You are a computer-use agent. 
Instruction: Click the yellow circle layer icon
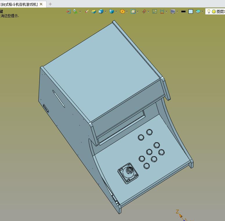click(x=214, y=11)
